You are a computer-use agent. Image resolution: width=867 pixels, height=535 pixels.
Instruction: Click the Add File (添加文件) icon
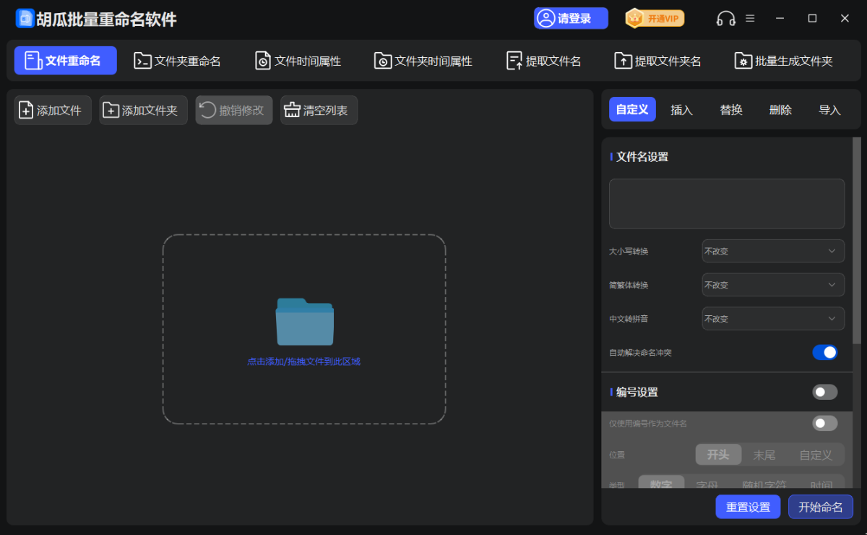[26, 111]
